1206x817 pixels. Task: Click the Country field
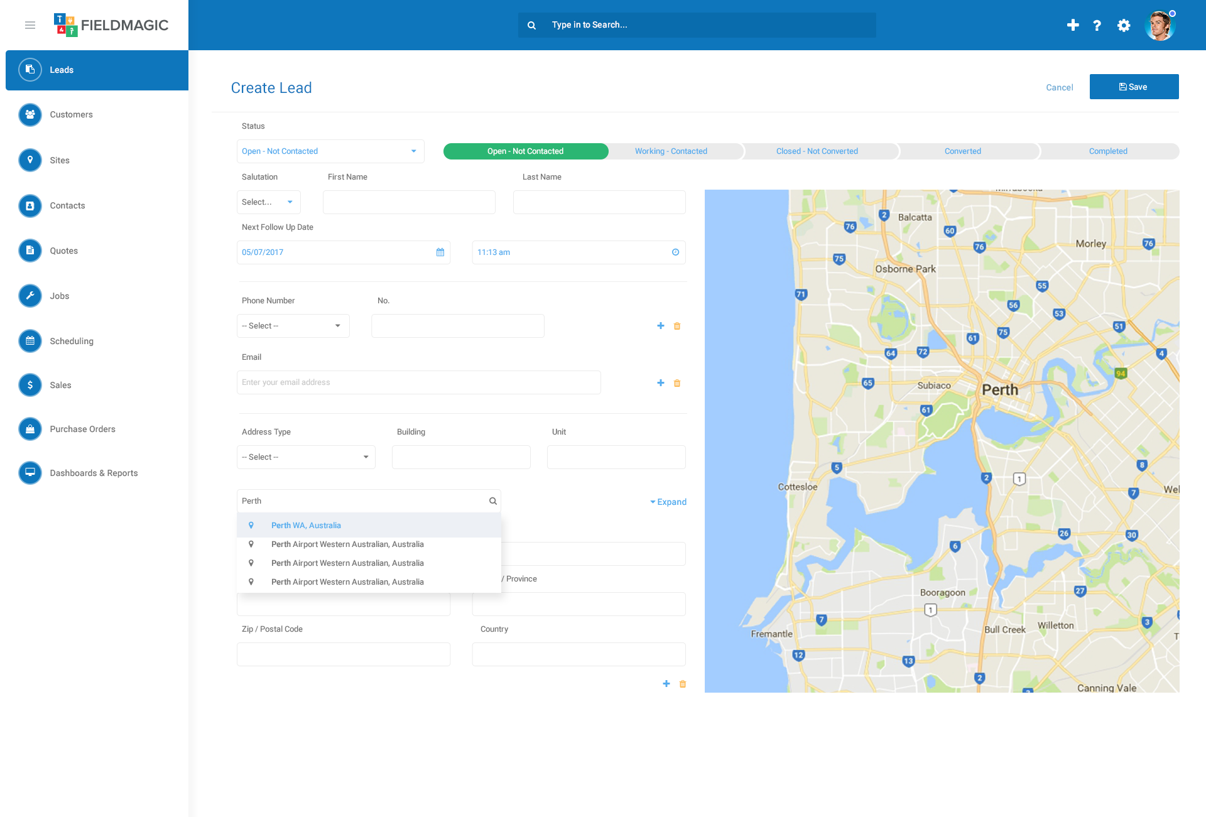[579, 654]
